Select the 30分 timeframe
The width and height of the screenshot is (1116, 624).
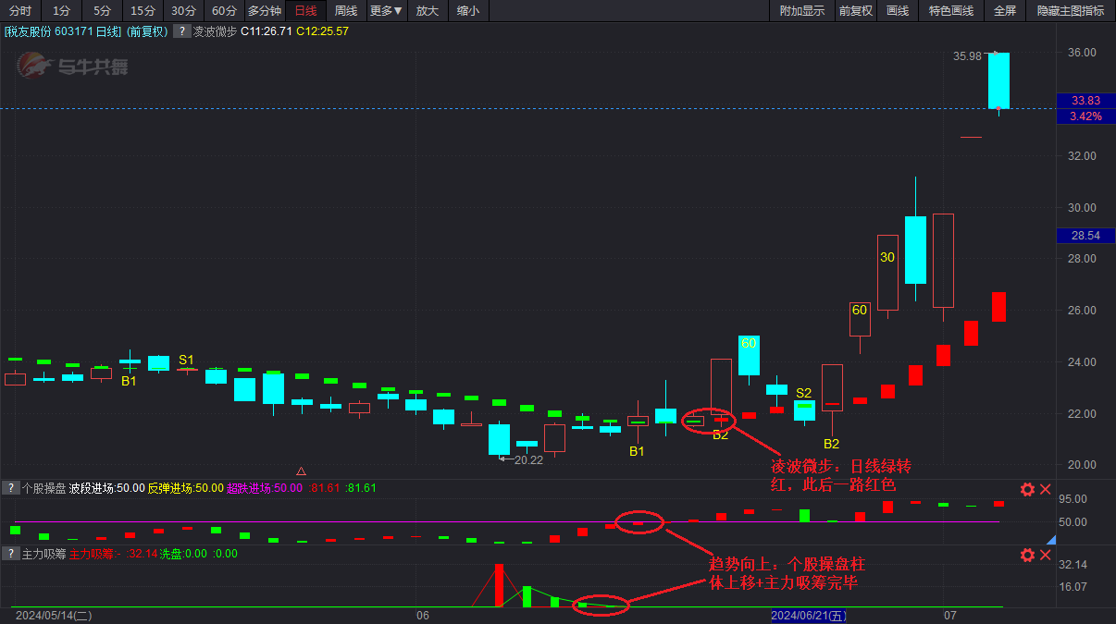[x=183, y=11]
